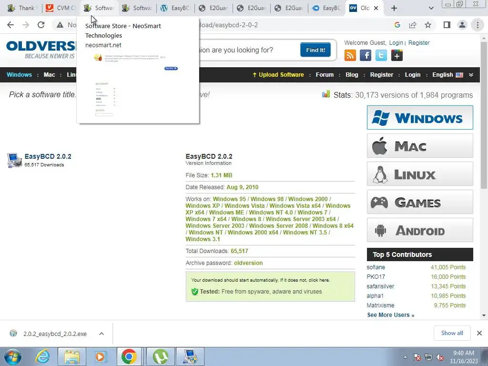488x366 pixels.
Task: Click the share page icon in the address bar
Action: pos(413,25)
